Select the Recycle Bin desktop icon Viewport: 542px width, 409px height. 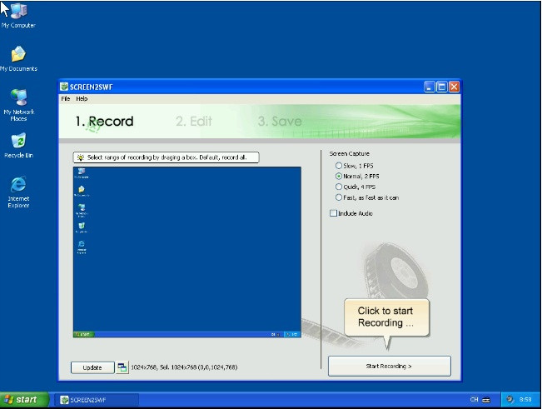[18, 145]
